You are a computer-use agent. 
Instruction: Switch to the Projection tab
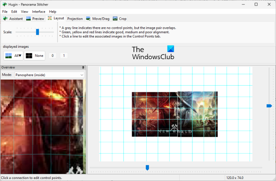[75, 19]
